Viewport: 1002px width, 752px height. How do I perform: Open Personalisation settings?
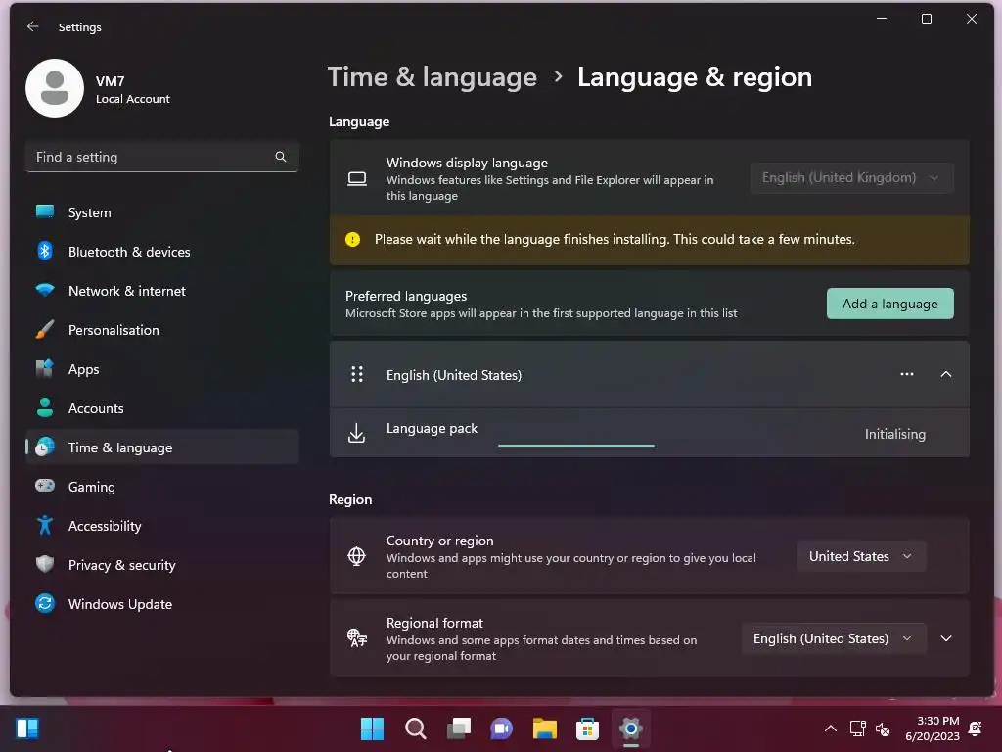click(x=162, y=330)
